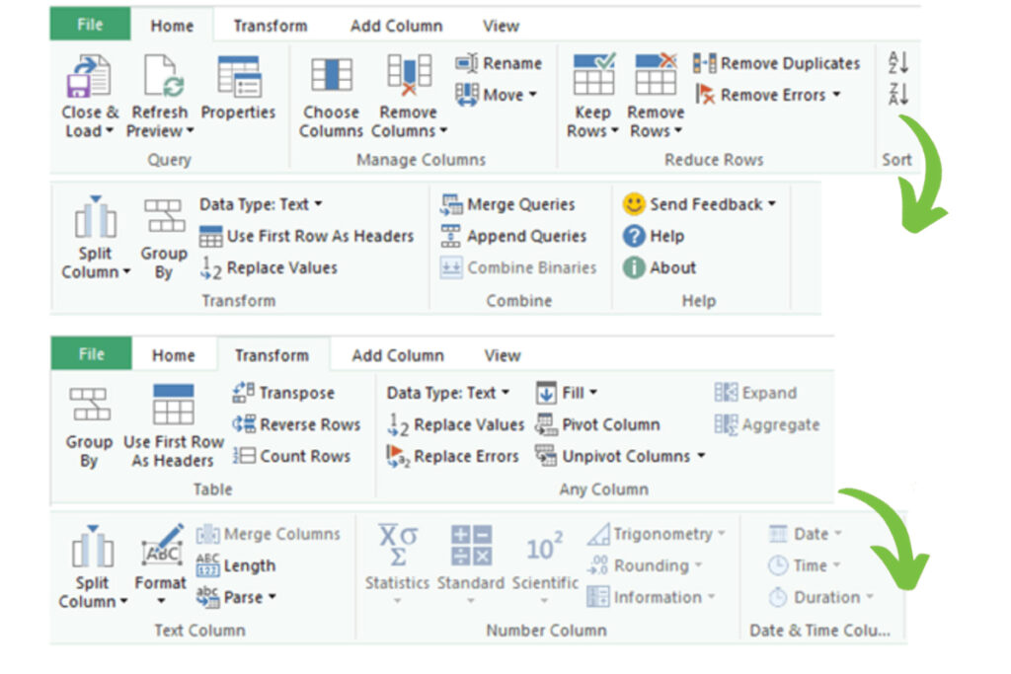The width and height of the screenshot is (1011, 674).
Task: Click Sort Ascending A-Z icon
Action: tap(898, 63)
